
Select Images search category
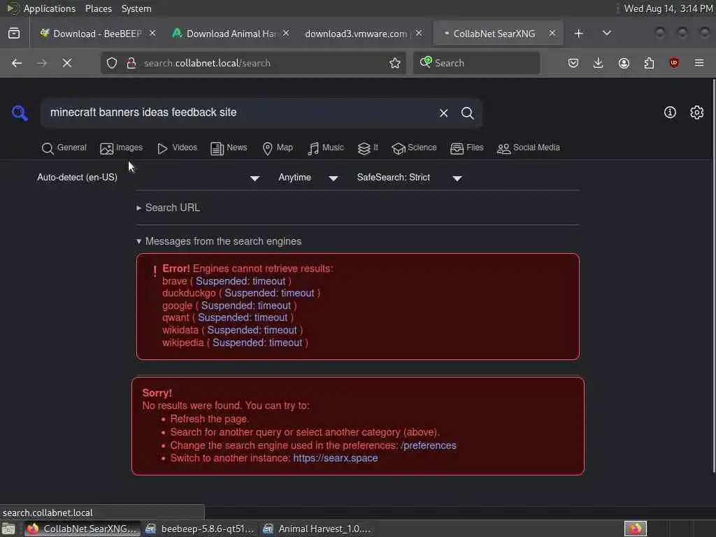122,148
